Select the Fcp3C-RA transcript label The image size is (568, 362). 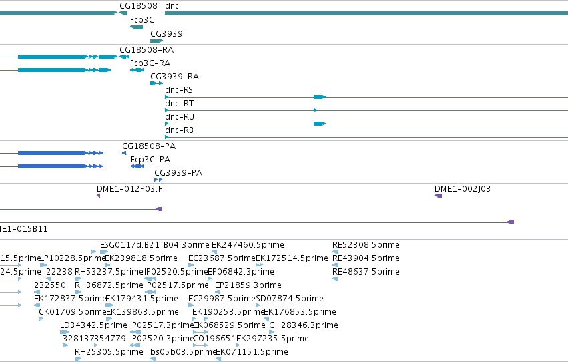150,63
